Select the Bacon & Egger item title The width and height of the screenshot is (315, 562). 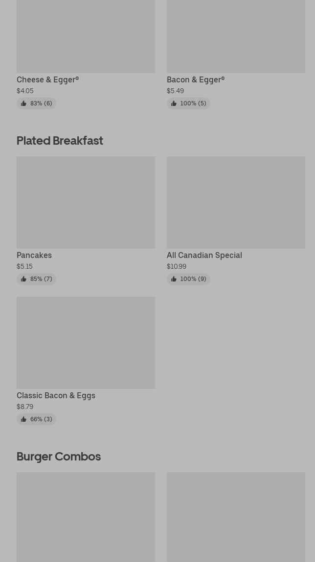[x=196, y=79]
